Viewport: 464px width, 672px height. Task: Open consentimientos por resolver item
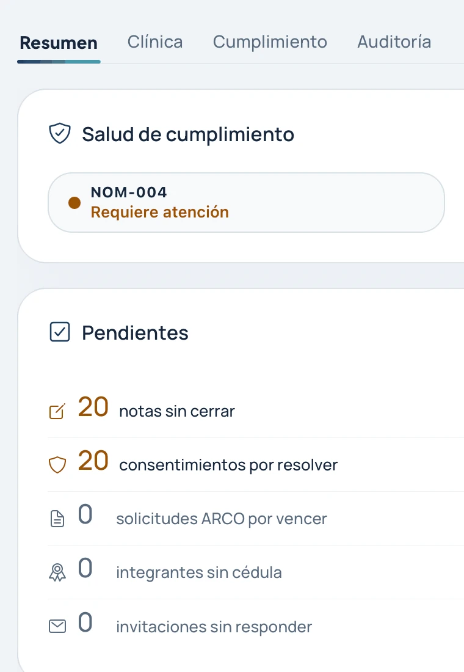click(256, 464)
